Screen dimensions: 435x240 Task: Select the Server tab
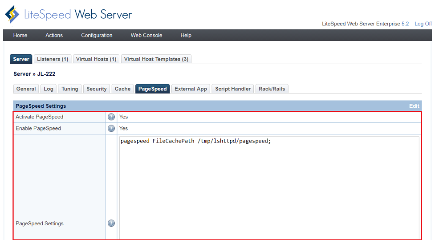coord(21,59)
